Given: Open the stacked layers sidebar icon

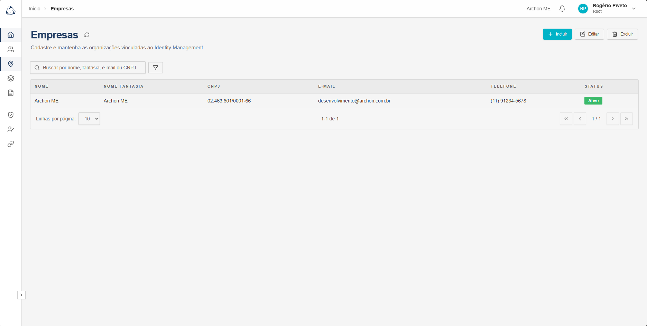Looking at the screenshot, I should (x=11, y=78).
